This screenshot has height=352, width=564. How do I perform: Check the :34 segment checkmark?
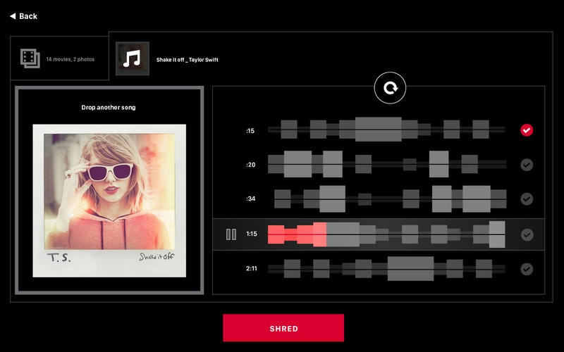click(x=527, y=199)
